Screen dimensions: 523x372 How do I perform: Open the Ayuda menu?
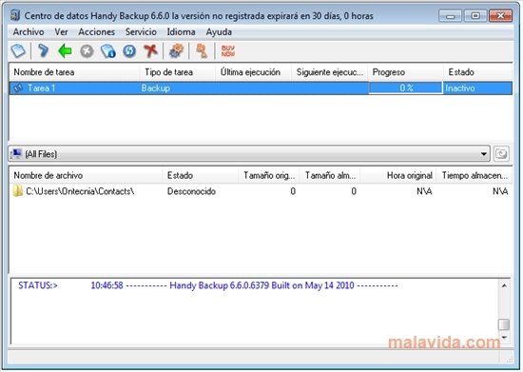click(219, 32)
